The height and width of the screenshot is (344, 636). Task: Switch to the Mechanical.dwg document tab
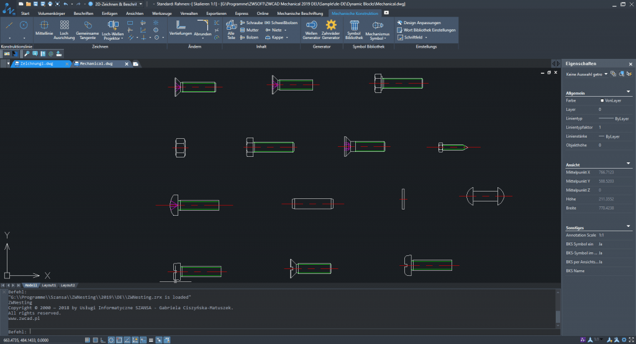(95, 63)
